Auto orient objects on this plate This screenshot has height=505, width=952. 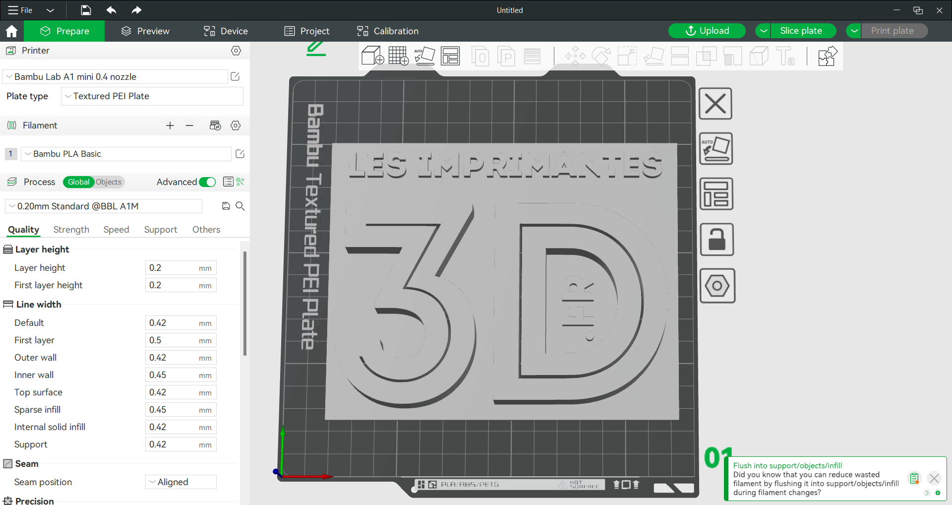[716, 148]
